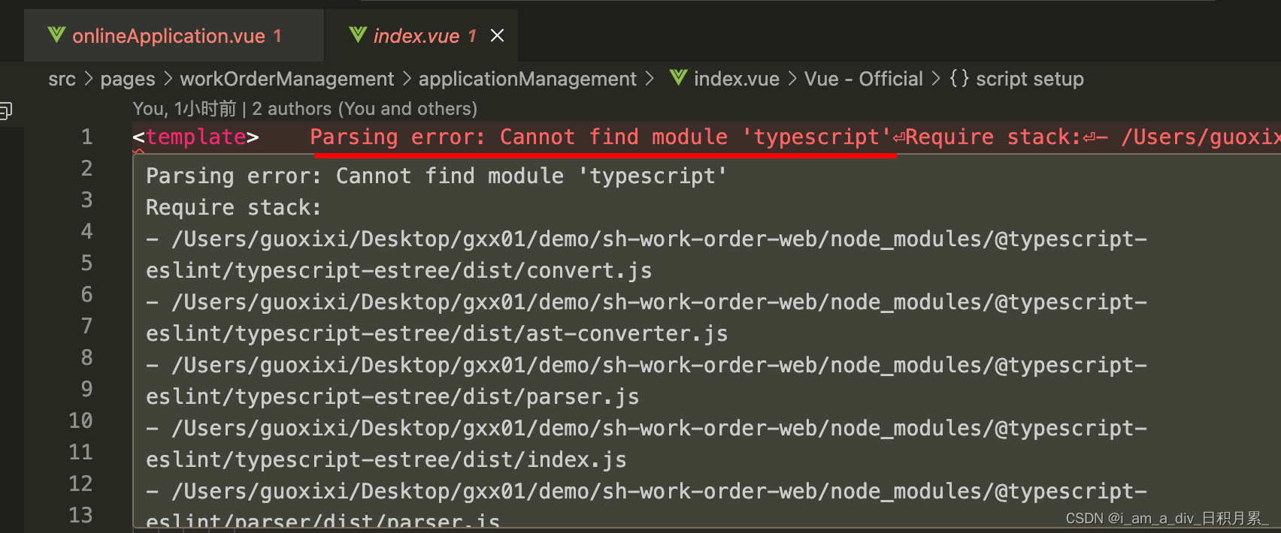Image resolution: width=1281 pixels, height=533 pixels.
Task: Click line number 5 in the gutter
Action: (87, 263)
